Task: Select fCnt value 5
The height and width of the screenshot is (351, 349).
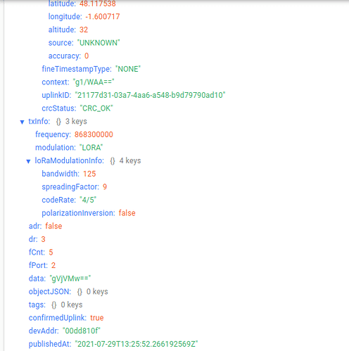Action: (x=51, y=253)
